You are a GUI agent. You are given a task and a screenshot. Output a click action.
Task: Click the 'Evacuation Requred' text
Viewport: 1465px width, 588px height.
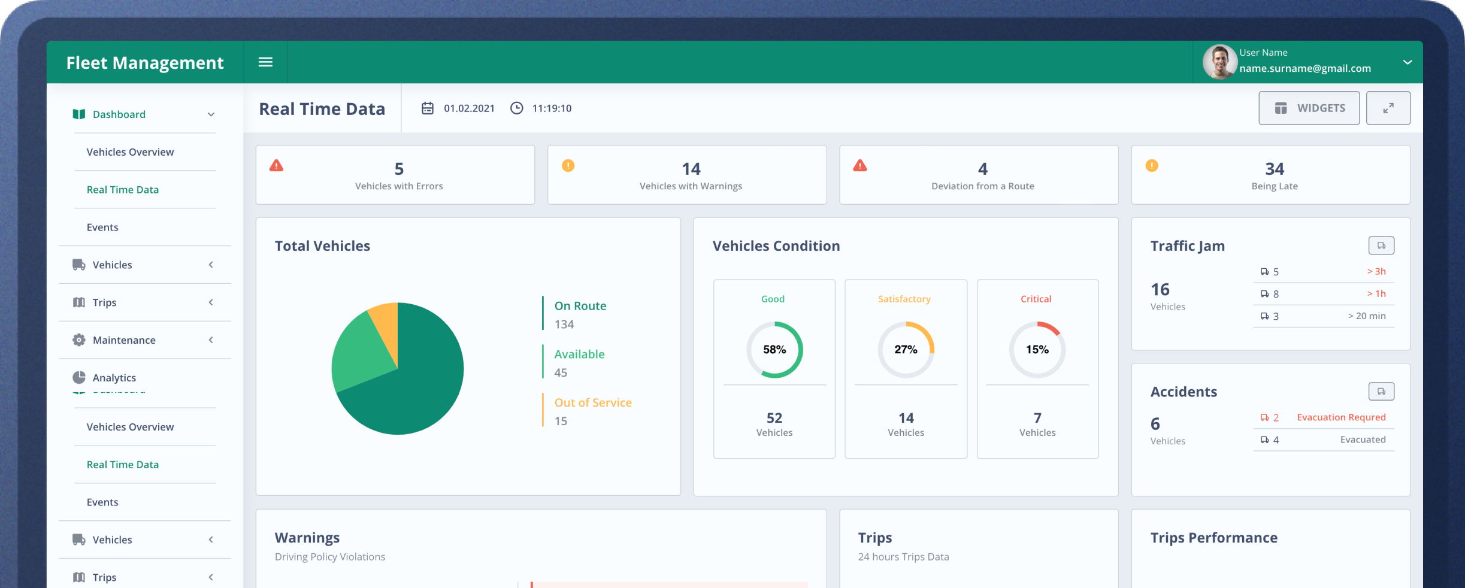[1342, 417]
